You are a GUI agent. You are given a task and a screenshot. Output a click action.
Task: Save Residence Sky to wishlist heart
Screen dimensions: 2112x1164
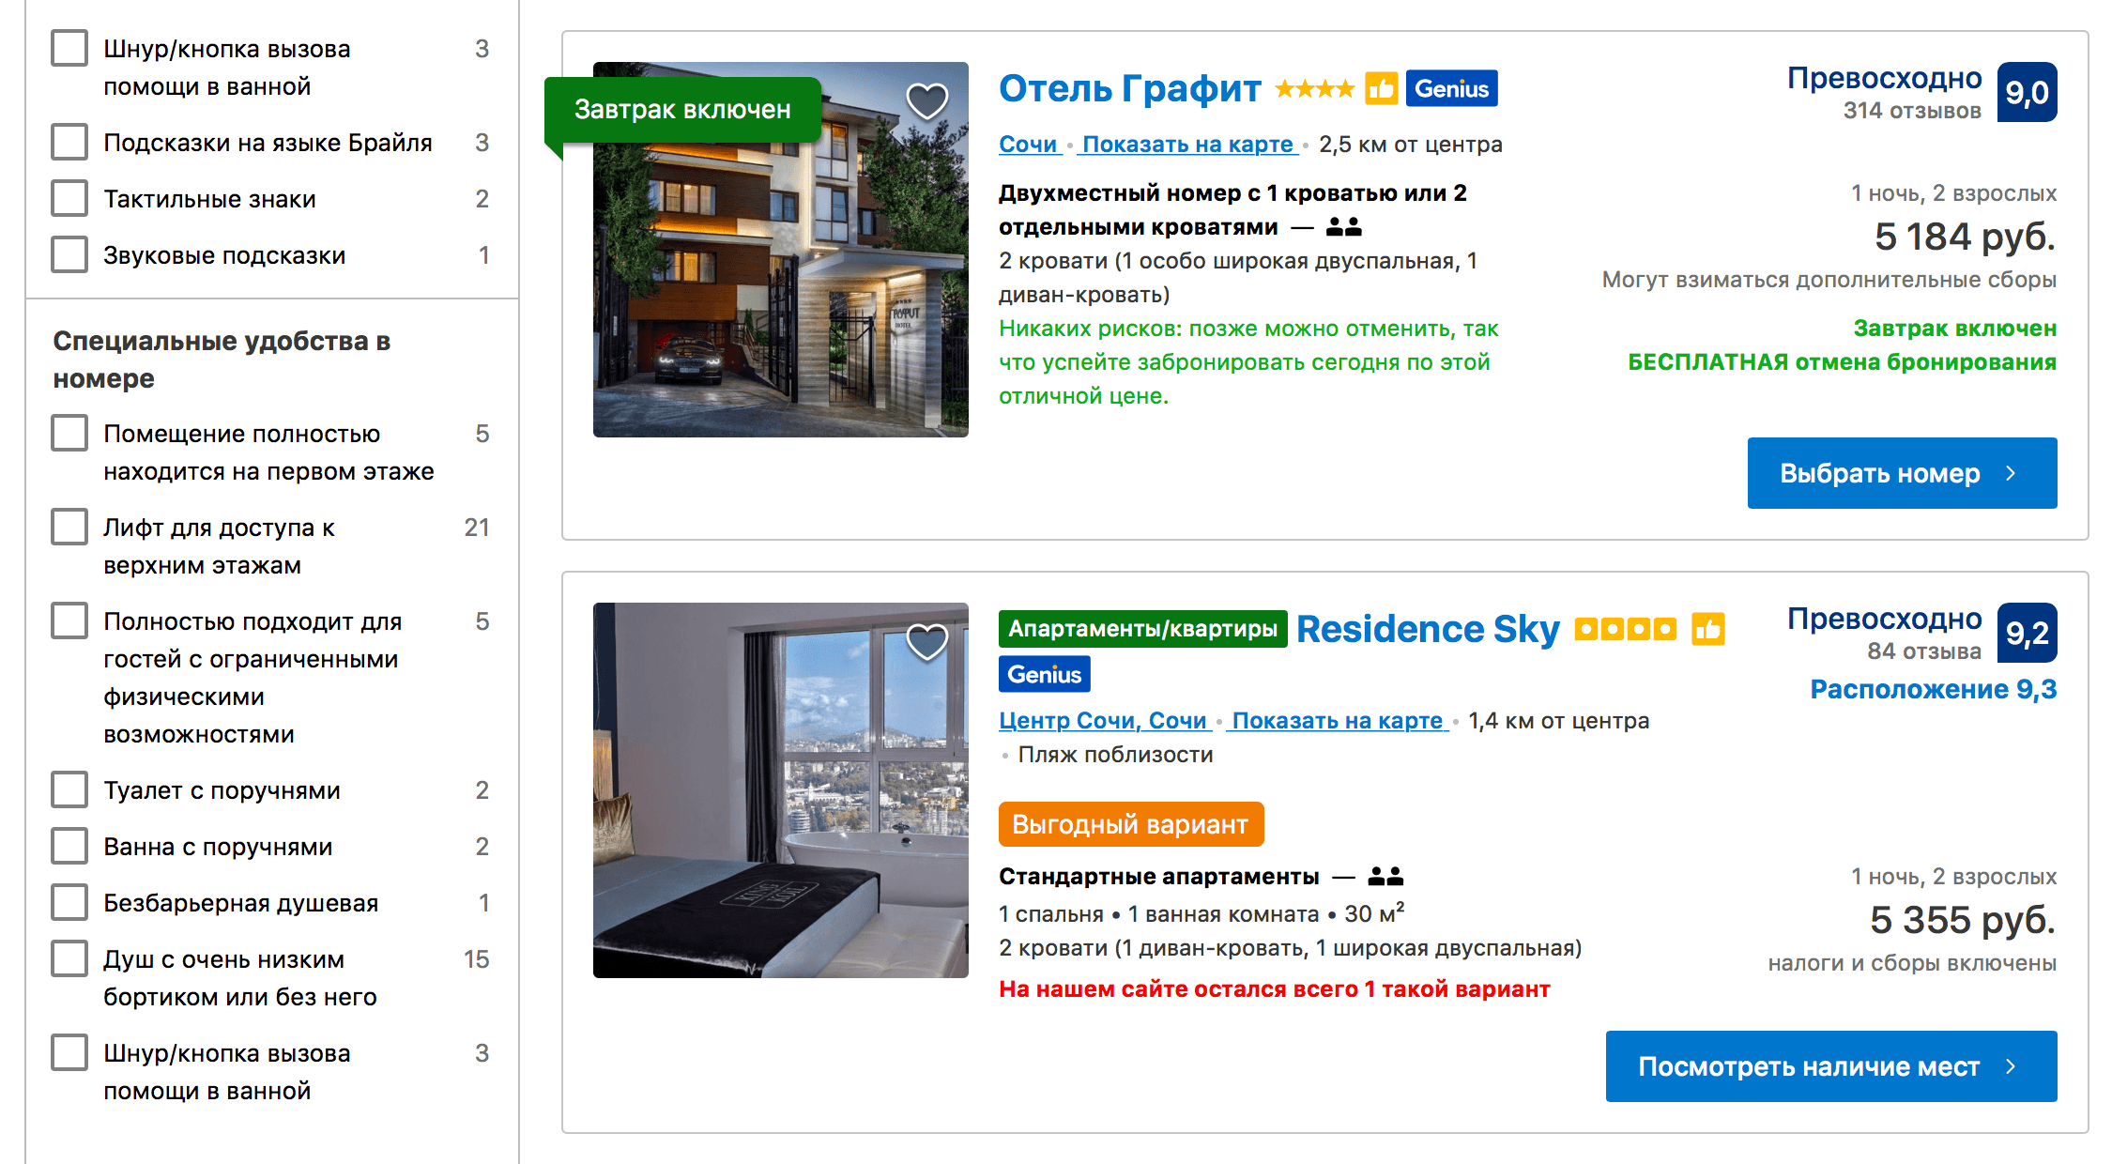point(926,642)
